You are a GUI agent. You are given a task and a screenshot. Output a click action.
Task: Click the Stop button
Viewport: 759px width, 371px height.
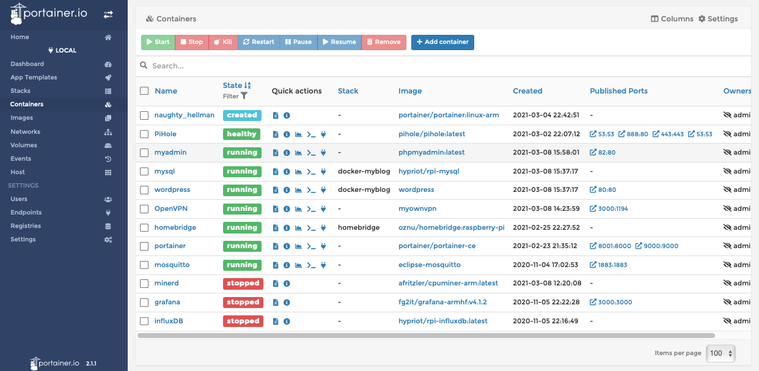pyautogui.click(x=191, y=42)
